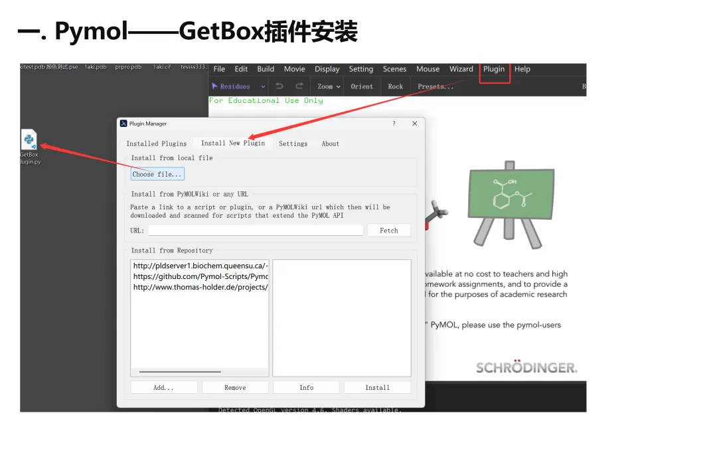Click the Add... repository button

(x=163, y=388)
